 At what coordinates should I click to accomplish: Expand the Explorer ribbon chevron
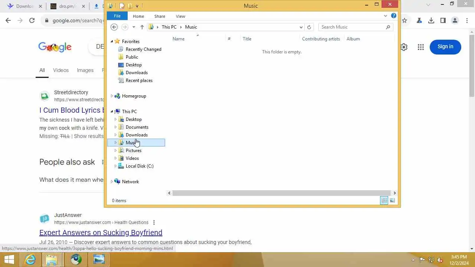pos(386,16)
